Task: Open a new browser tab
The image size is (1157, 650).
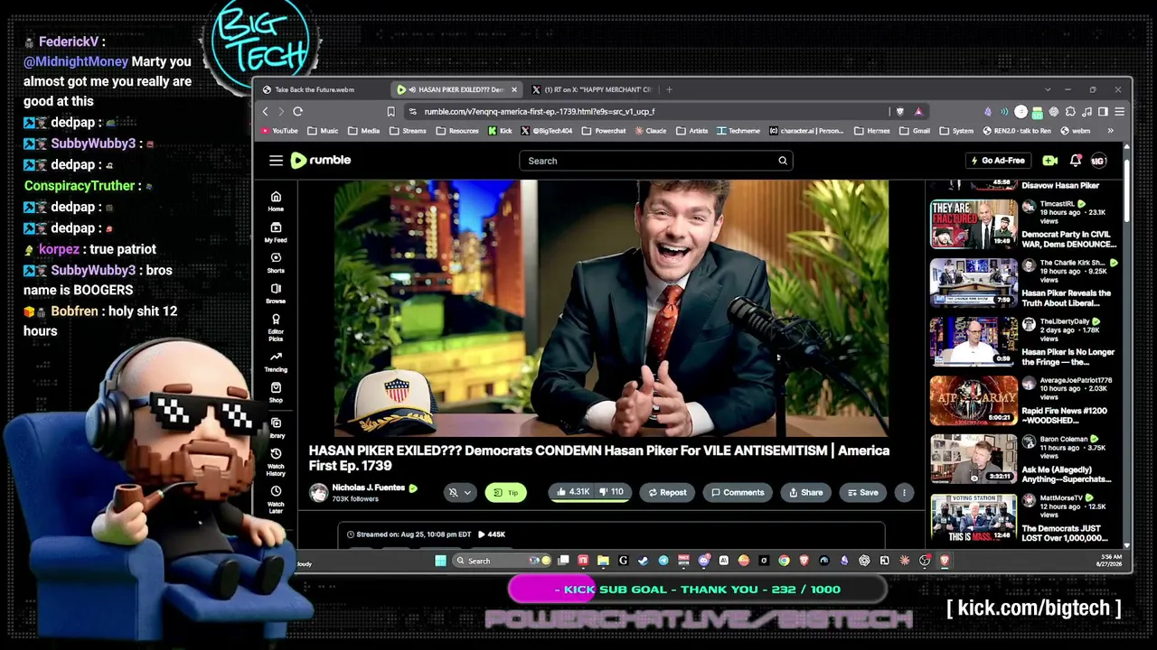Action: coord(669,89)
